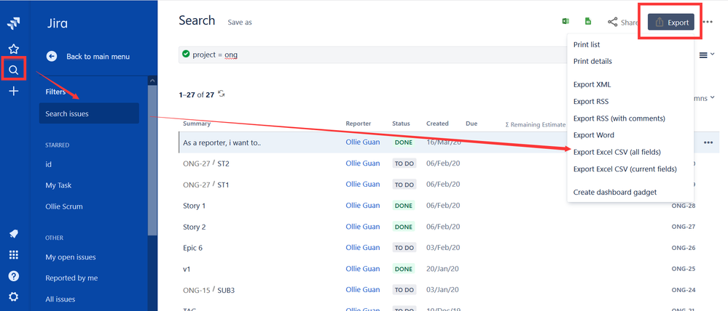Select Create dashboard gadget
The height and width of the screenshot is (311, 728).
coord(615,192)
